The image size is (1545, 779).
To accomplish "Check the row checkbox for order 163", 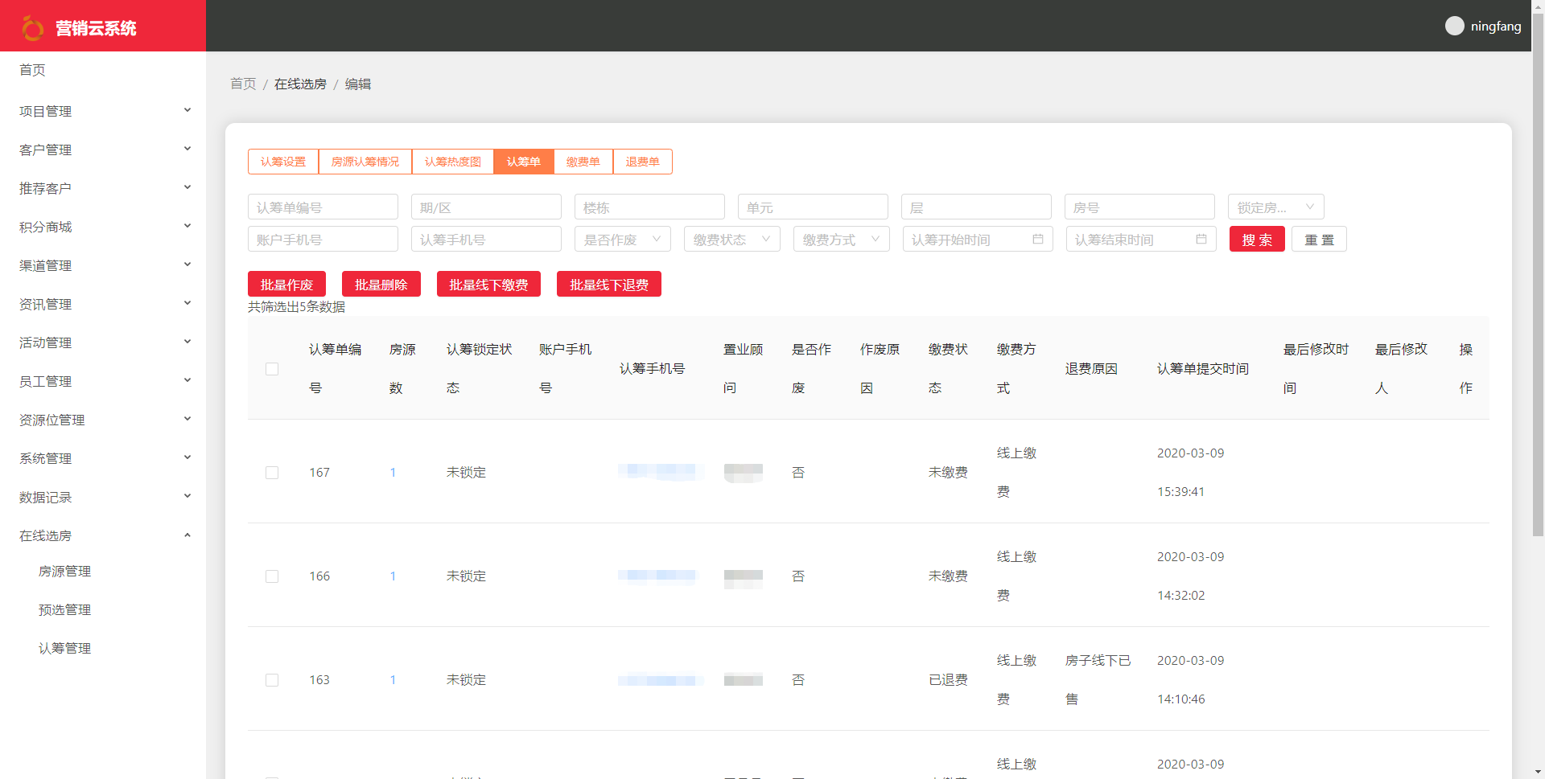I will pos(272,680).
